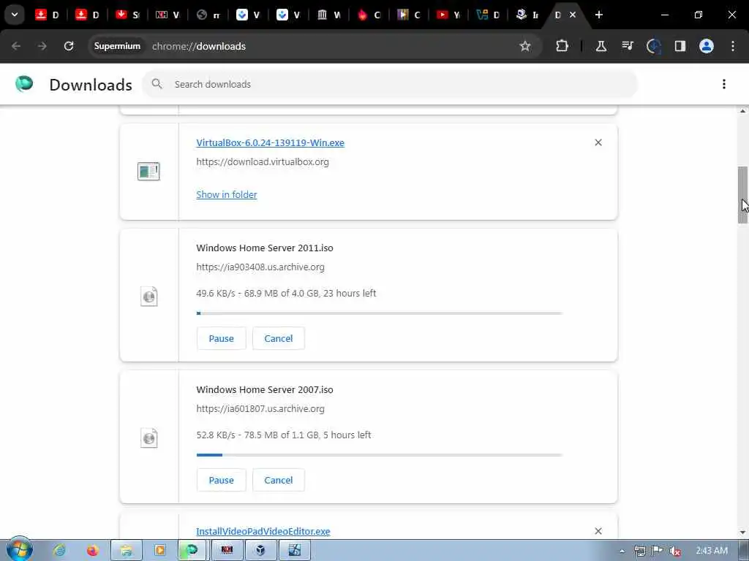Viewport: 749px width, 561px height.
Task: Open a new browser tab
Action: coord(599,15)
